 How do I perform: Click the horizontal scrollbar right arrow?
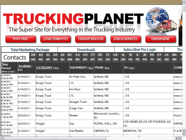point(180,138)
